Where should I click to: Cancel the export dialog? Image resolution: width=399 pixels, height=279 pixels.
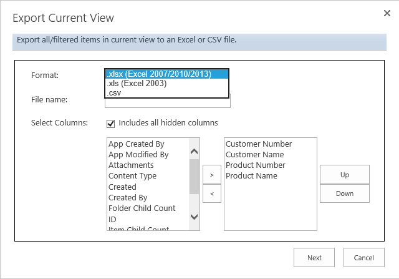(363, 257)
